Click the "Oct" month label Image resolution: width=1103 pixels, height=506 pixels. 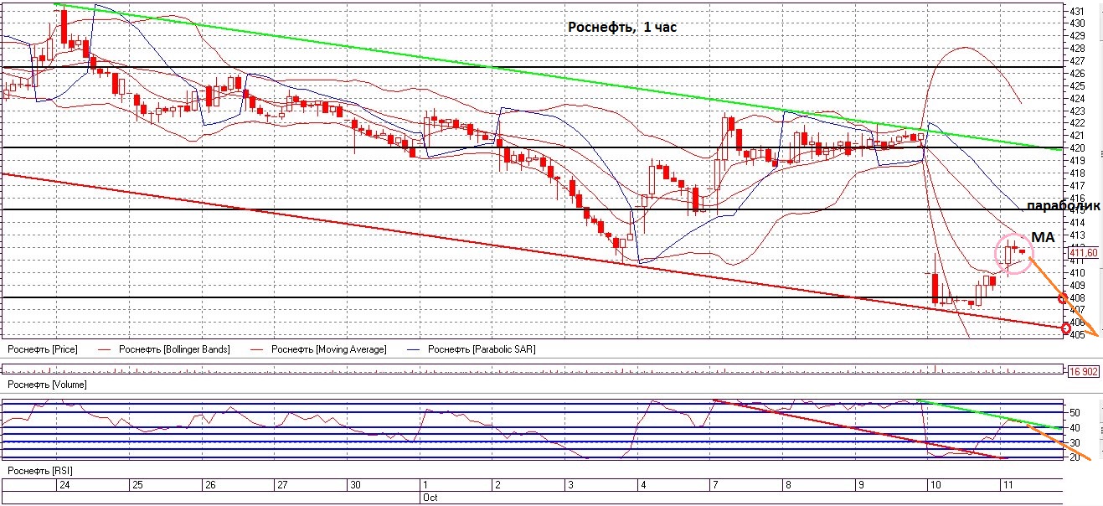click(429, 497)
